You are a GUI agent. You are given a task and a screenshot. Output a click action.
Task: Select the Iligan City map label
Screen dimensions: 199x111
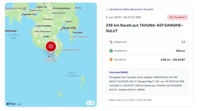coord(42,7)
